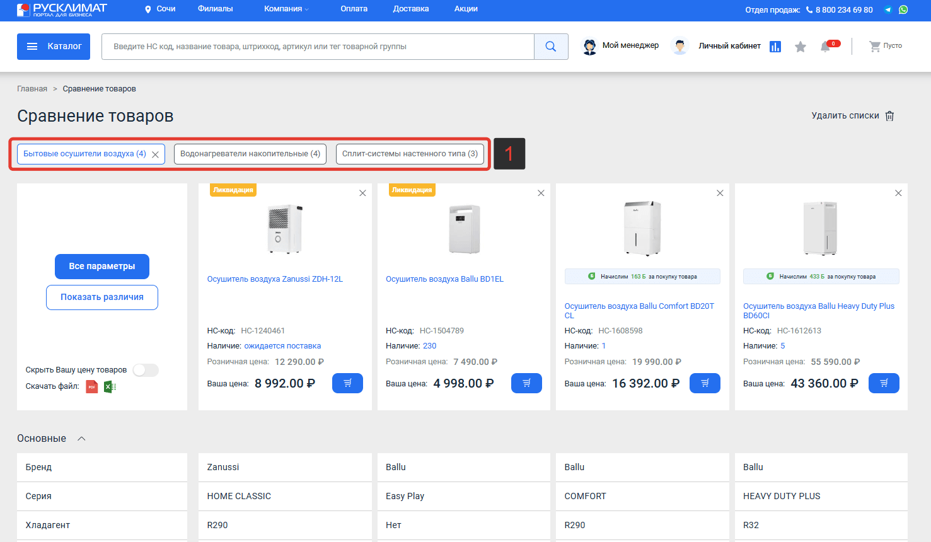Open favorites star icon
This screenshot has width=931, height=542.
pos(801,47)
